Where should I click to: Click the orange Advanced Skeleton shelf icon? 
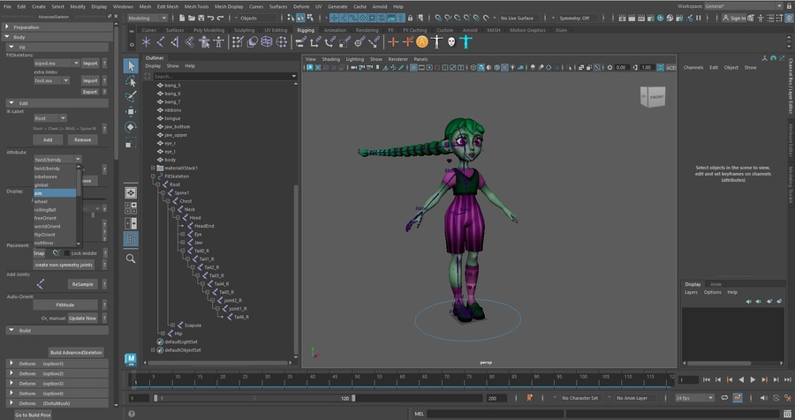(422, 41)
